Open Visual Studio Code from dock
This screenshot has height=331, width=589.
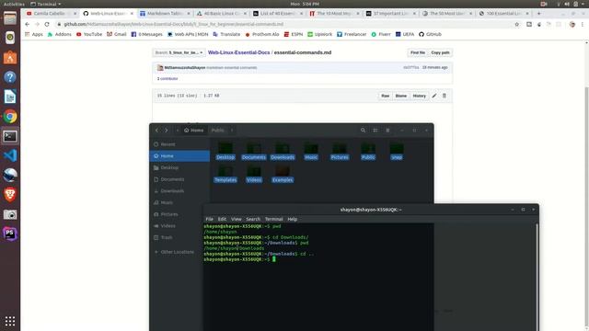point(10,155)
